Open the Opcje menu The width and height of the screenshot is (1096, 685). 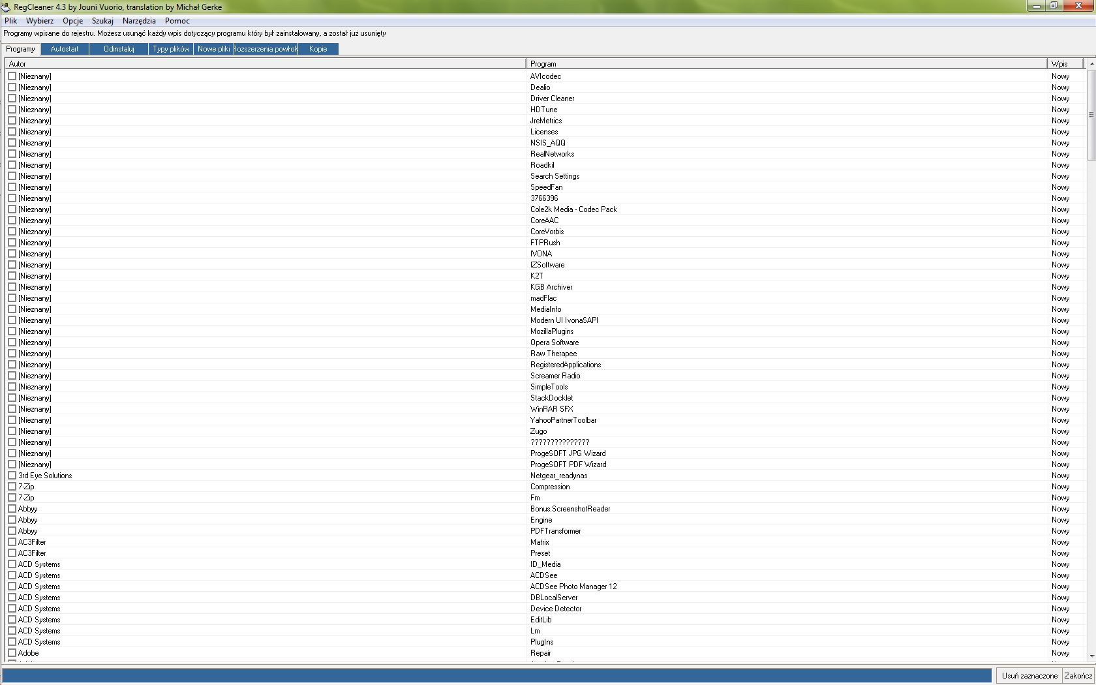[72, 21]
